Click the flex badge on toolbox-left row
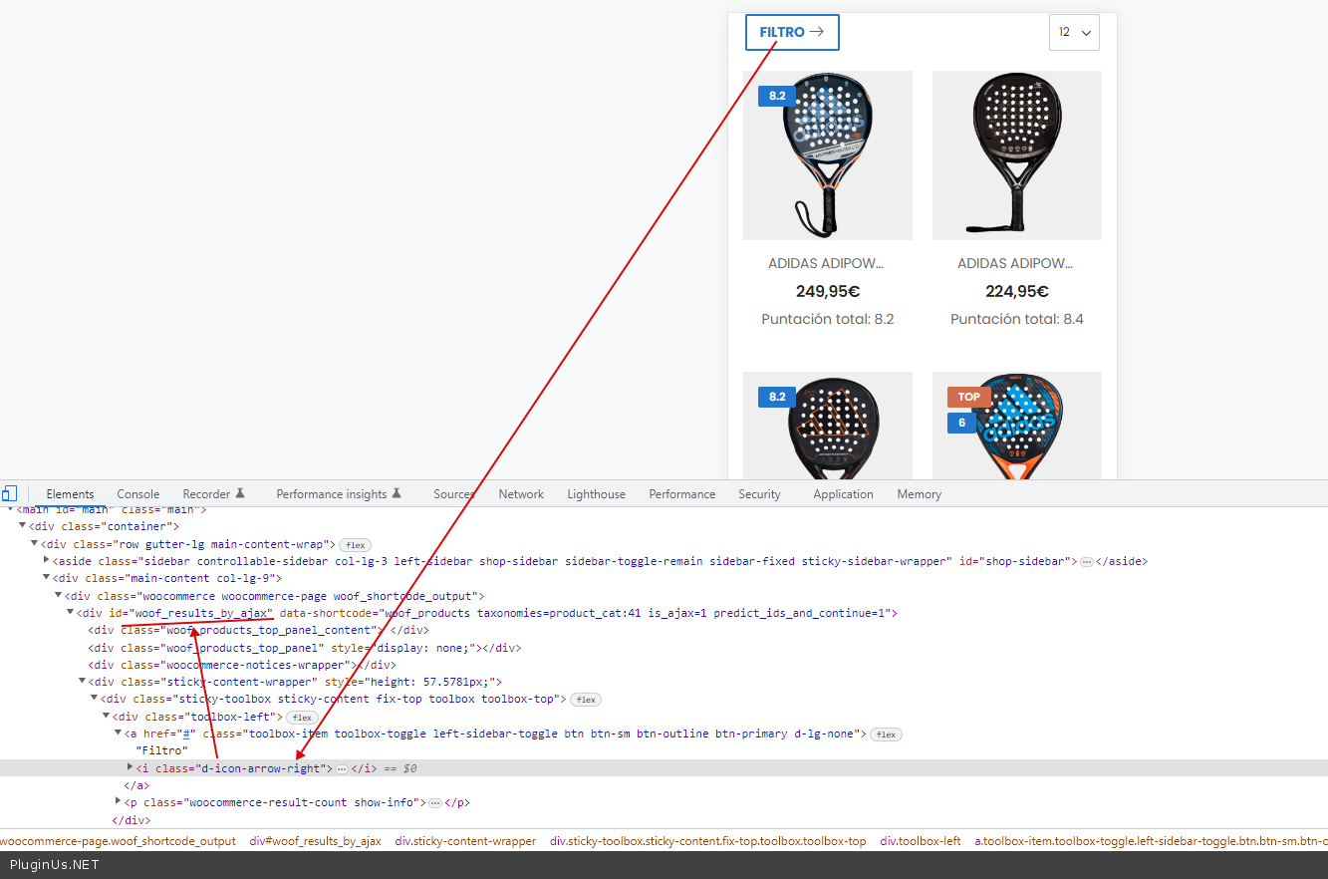The image size is (1328, 879). click(x=302, y=718)
